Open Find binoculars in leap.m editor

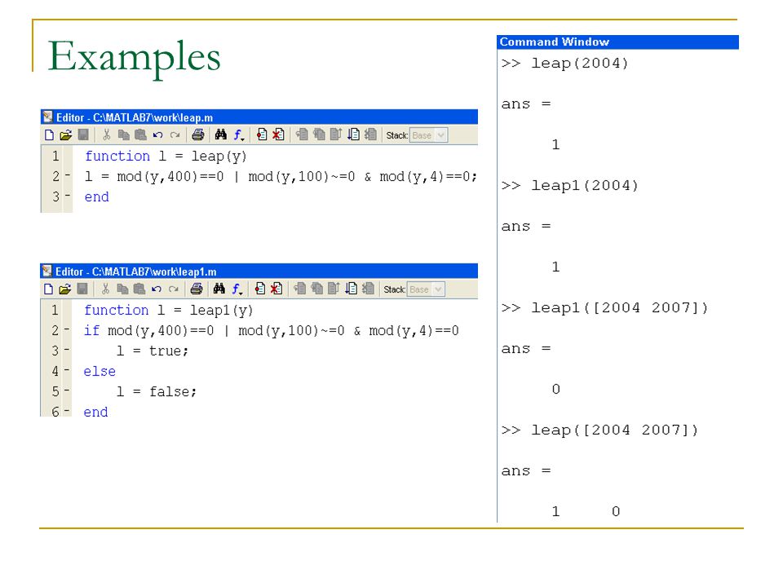click(x=221, y=135)
